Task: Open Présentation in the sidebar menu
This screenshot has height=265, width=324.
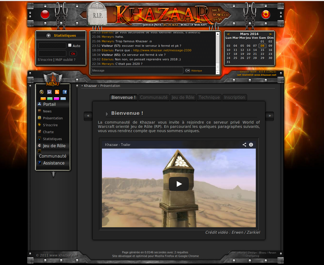Action: click(x=53, y=118)
